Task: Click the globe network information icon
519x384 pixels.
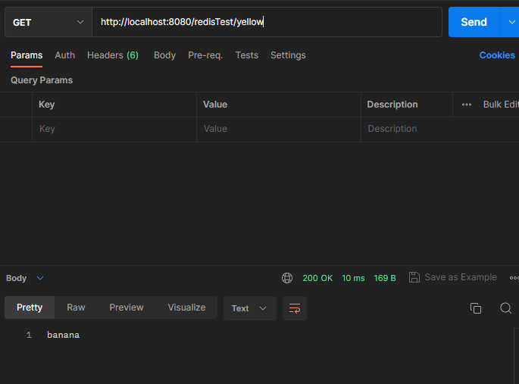Action: click(x=287, y=278)
